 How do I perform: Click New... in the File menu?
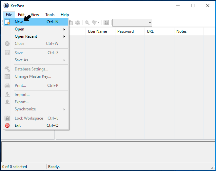click(x=36, y=22)
